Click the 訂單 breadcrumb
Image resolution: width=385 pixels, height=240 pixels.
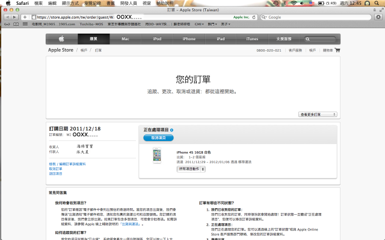point(98,50)
